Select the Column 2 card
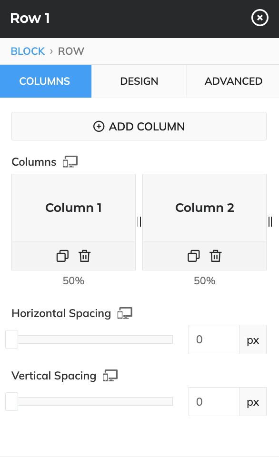The width and height of the screenshot is (279, 459). click(204, 208)
